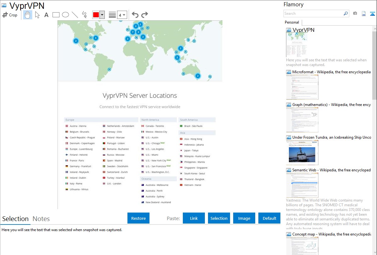The image size is (377, 255).
Task: Click the document page icon beside the camera
Action: [x=364, y=14]
